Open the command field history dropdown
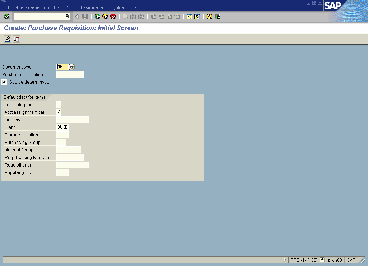 [x=67, y=17]
